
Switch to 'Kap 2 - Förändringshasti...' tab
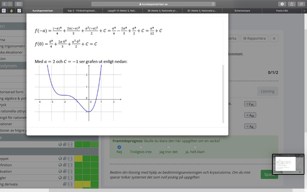pyautogui.click(x=83, y=11)
